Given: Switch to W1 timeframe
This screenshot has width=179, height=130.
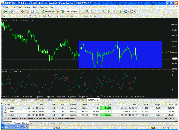Looking at the screenshot, I should [91, 16].
